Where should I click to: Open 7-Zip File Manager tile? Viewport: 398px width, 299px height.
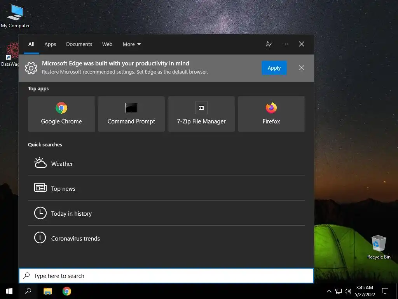tap(201, 114)
